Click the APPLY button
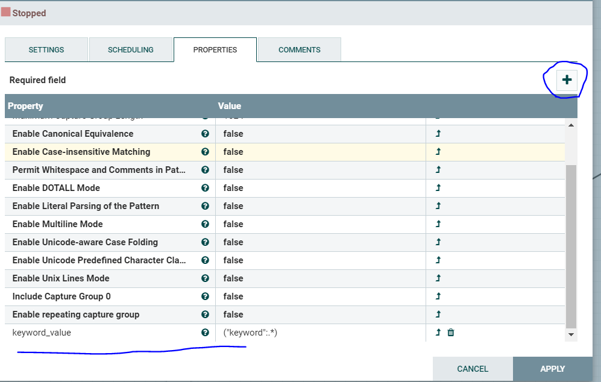601x382 pixels. 553,368
